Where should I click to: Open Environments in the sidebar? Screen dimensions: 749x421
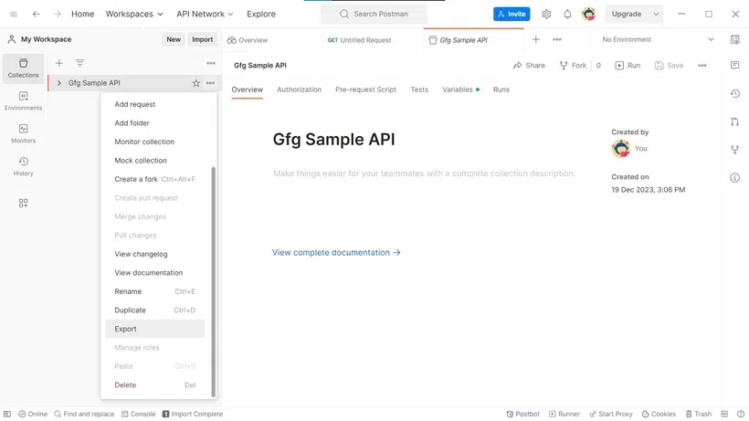click(23, 100)
